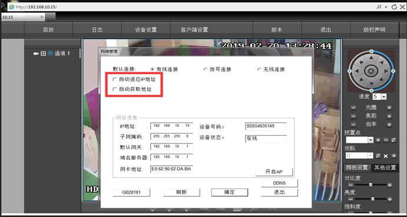
Task: Open the DDNS settings button
Action: pos(280,183)
